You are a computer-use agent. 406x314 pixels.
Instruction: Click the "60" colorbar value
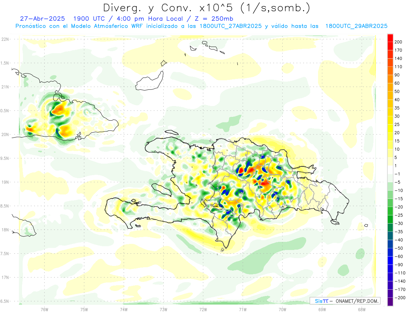pyautogui.click(x=397, y=83)
